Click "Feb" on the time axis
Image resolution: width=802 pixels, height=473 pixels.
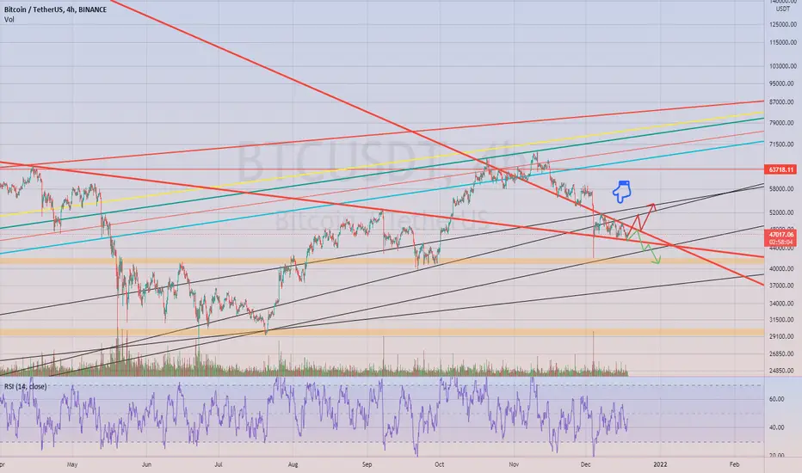734,464
